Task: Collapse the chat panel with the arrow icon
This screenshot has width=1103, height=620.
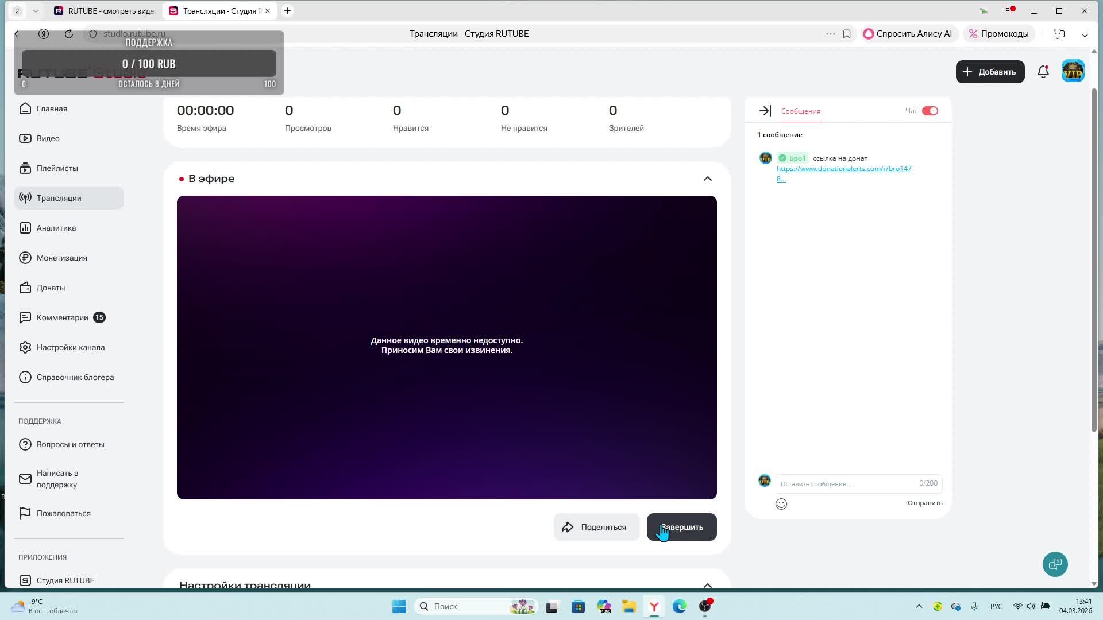Action: (x=765, y=111)
